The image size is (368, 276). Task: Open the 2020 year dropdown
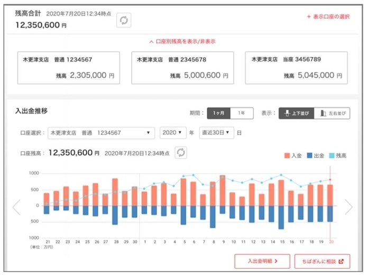coord(173,133)
